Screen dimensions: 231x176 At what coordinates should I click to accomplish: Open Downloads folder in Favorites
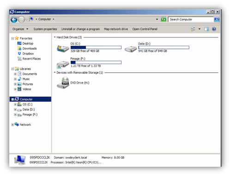30,49
